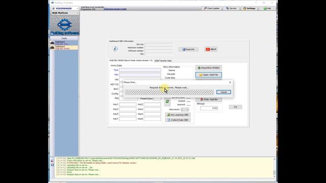Viewport: 326px width, 183px height.
Task: Open Settings in top toolbar
Action: (x=249, y=8)
